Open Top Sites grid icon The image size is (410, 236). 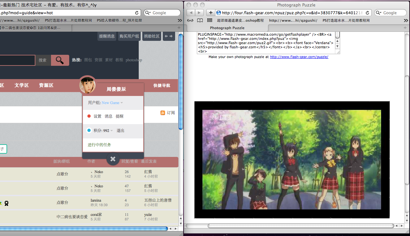210,20
